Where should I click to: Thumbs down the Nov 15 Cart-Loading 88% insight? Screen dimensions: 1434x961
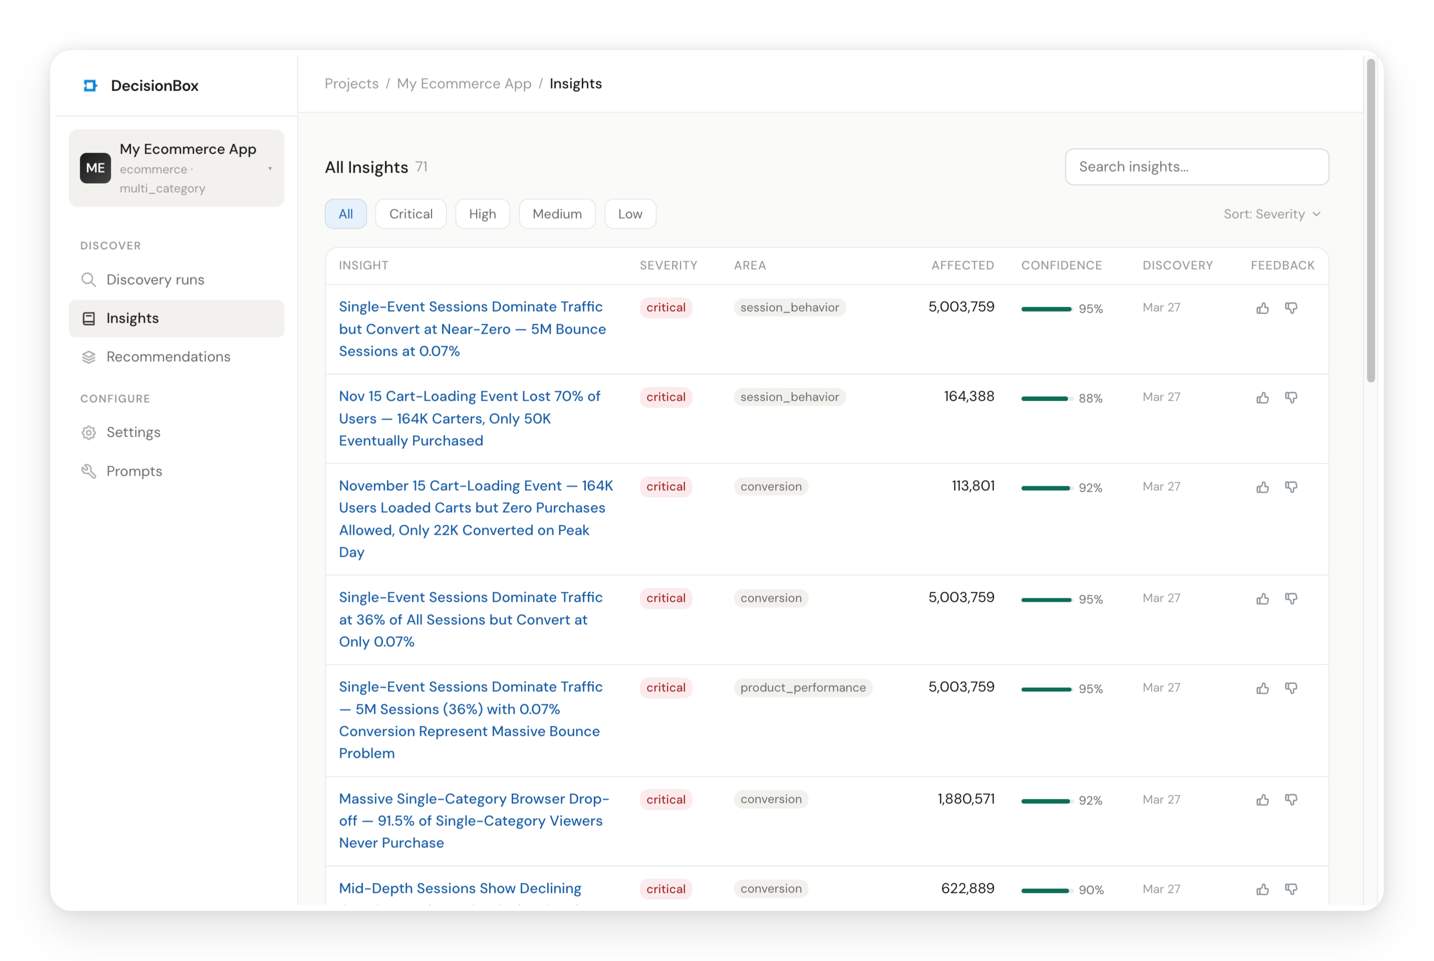[1291, 397]
